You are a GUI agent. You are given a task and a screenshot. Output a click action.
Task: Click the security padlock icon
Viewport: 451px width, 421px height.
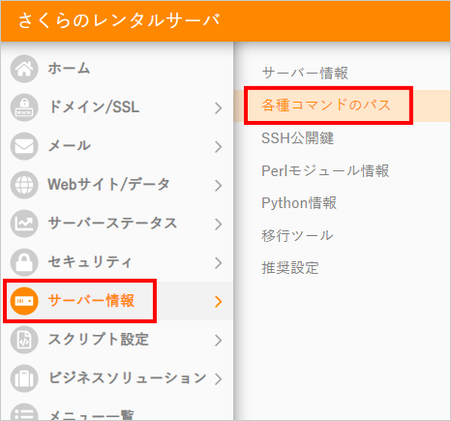tap(24, 262)
